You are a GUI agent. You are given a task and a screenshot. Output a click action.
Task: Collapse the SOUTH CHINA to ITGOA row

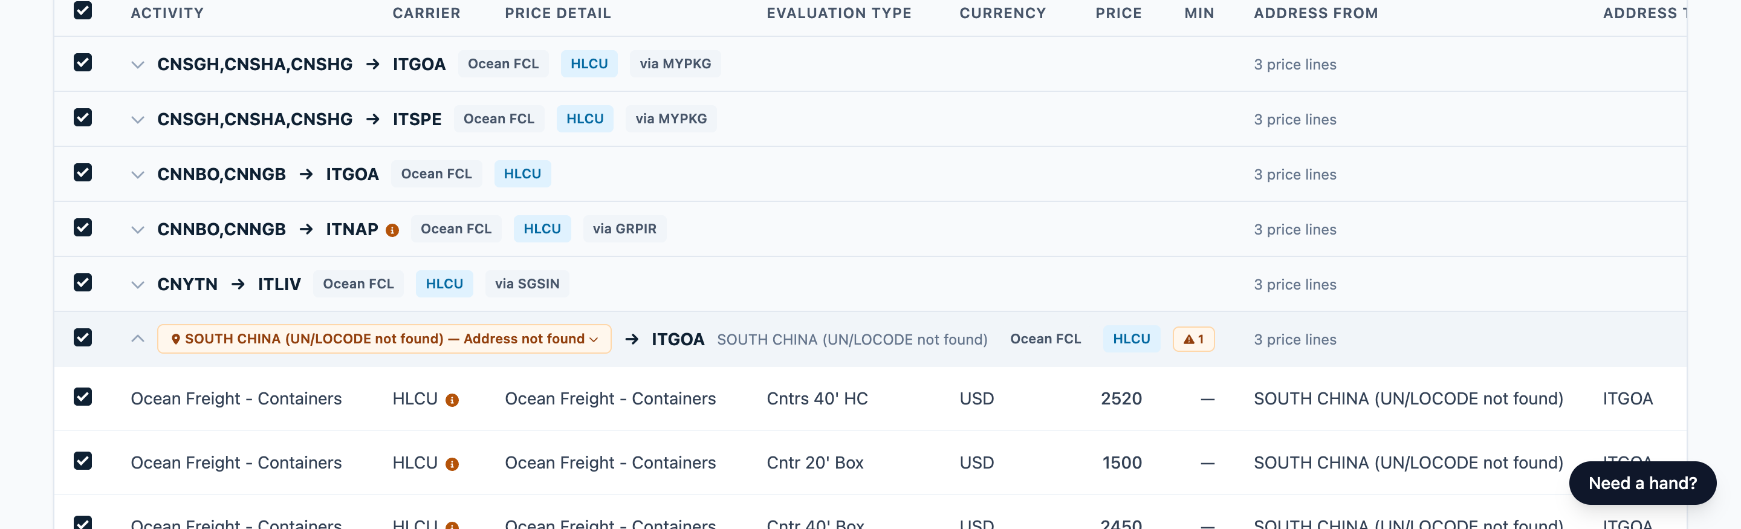(137, 339)
